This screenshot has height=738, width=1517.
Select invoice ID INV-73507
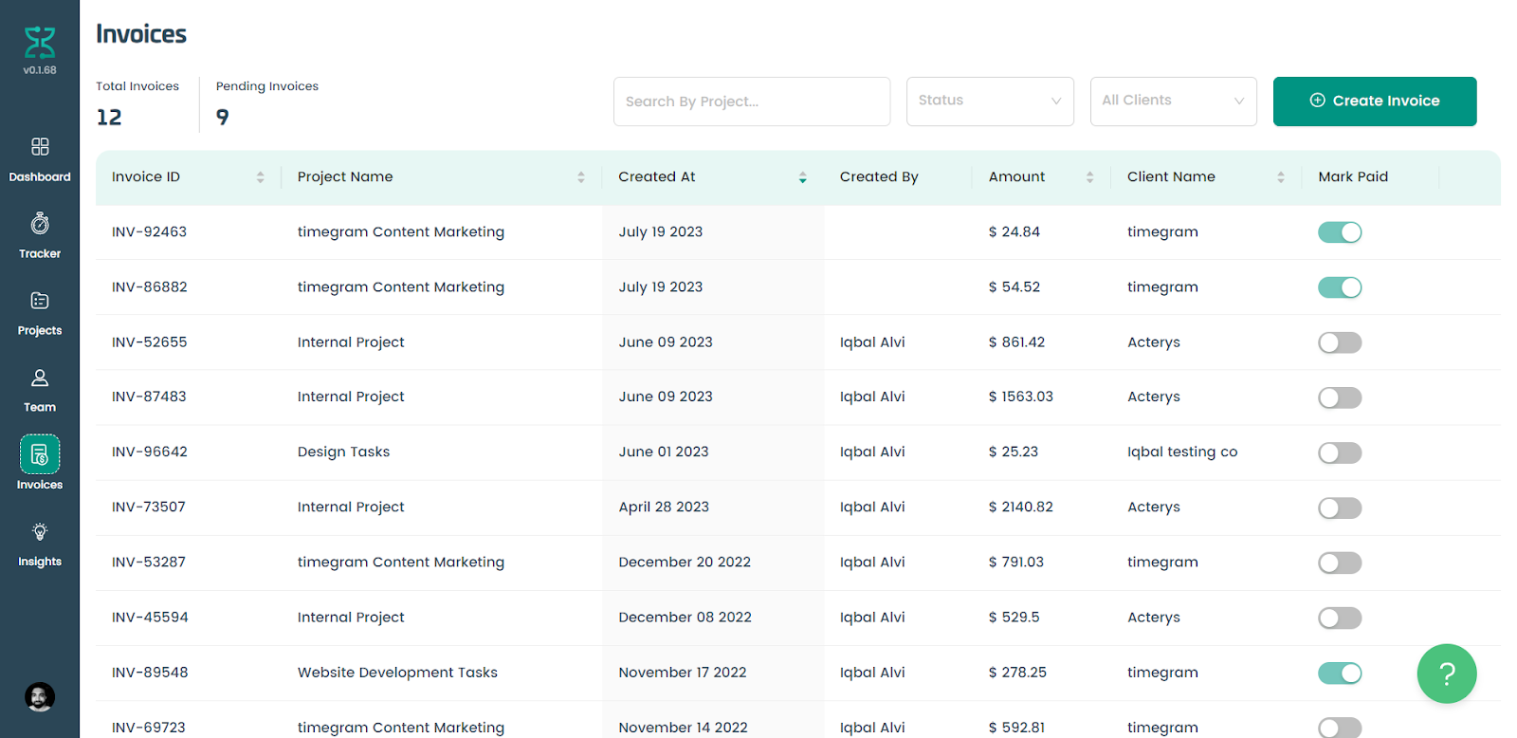[149, 507]
